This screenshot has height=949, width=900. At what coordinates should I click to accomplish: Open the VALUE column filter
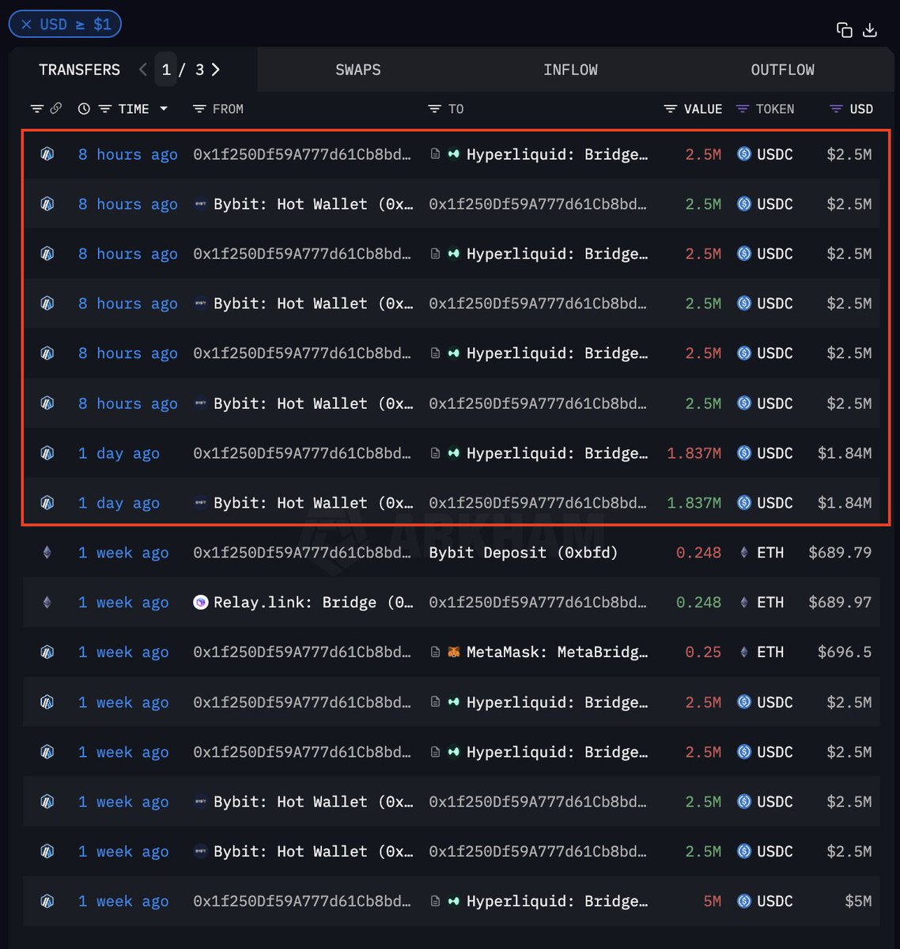670,108
